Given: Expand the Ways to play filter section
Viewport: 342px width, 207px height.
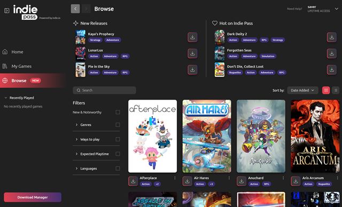Looking at the screenshot, I should 76,139.
